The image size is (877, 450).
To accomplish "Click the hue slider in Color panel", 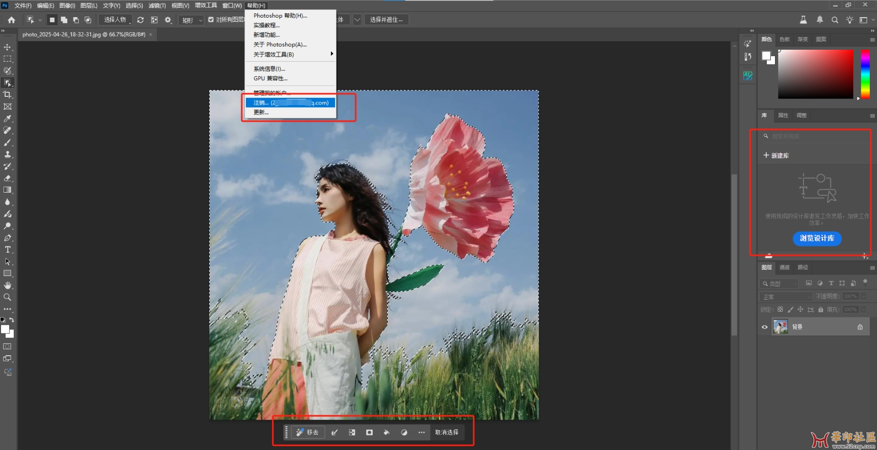I will click(x=865, y=74).
